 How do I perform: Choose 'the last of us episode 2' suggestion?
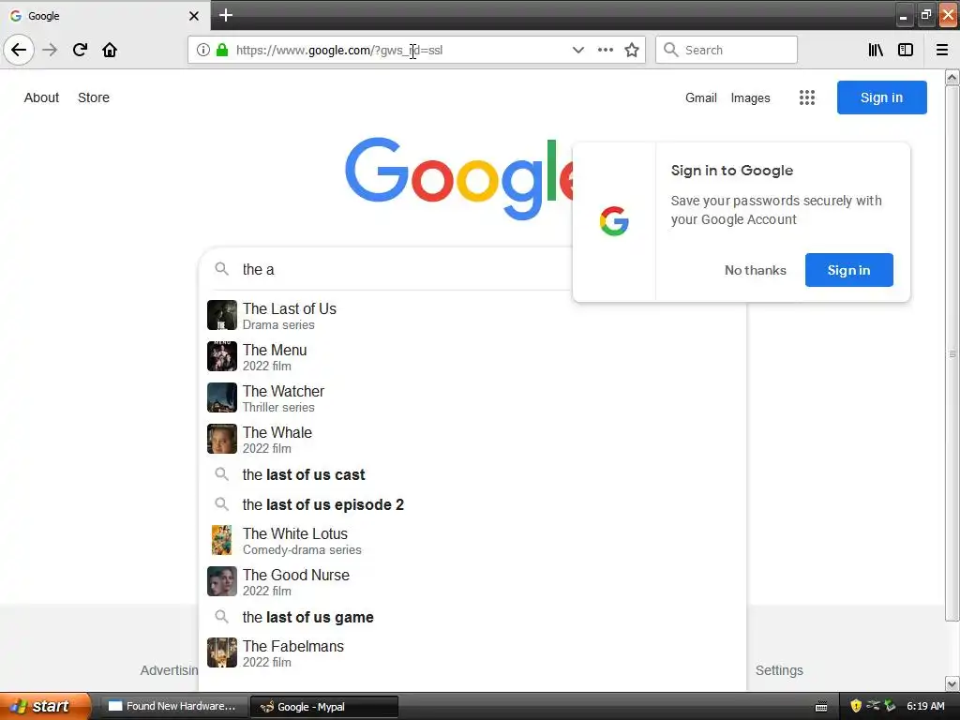click(x=472, y=504)
